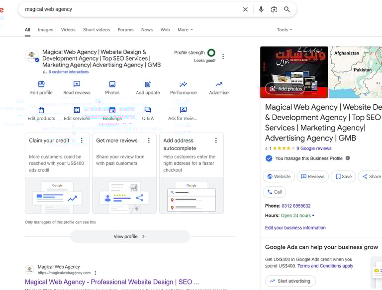Image resolution: width=382 pixels, height=290 pixels.
Task: Open the Bookings icon
Action: tap(112, 110)
